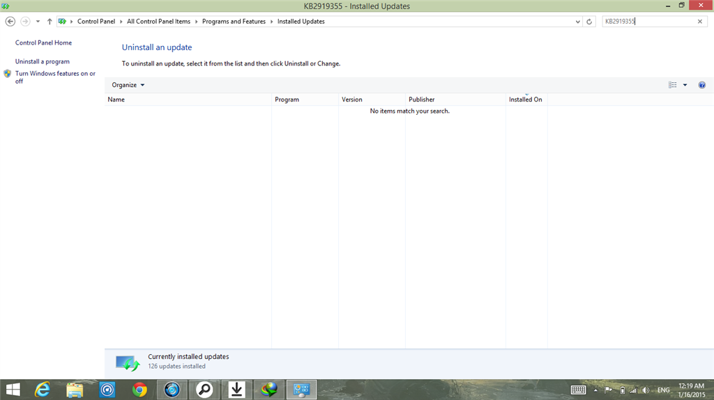Click the Control Panel icon in address bar
Viewport: 714px width, 400px height.
pyautogui.click(x=62, y=22)
